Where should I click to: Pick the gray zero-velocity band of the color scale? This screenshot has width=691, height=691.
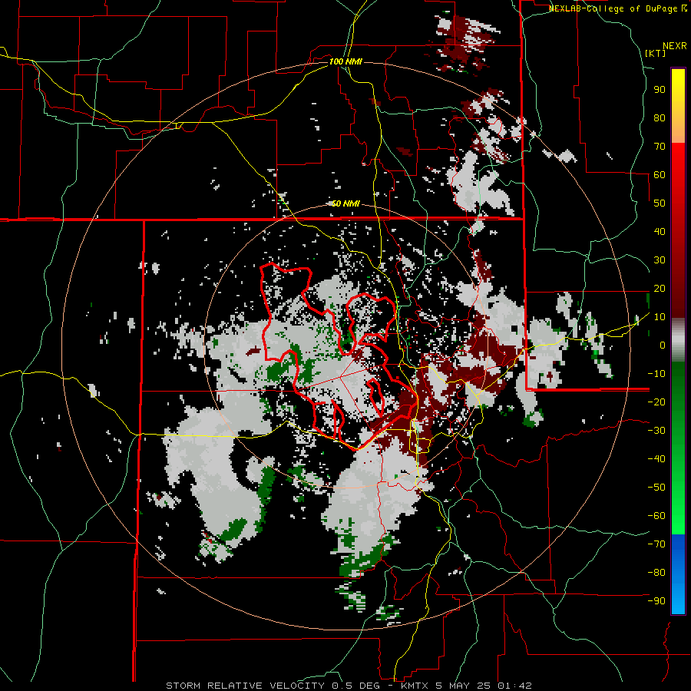(678, 339)
